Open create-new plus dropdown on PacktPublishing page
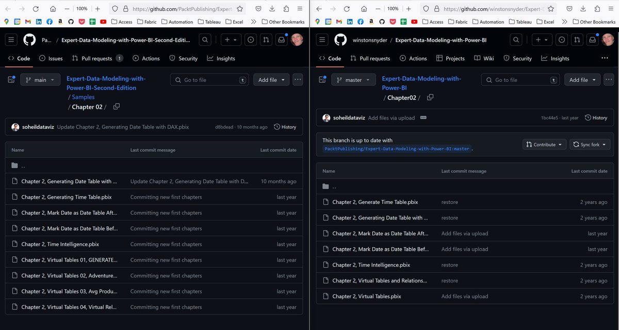This screenshot has width=619, height=330. pos(230,40)
